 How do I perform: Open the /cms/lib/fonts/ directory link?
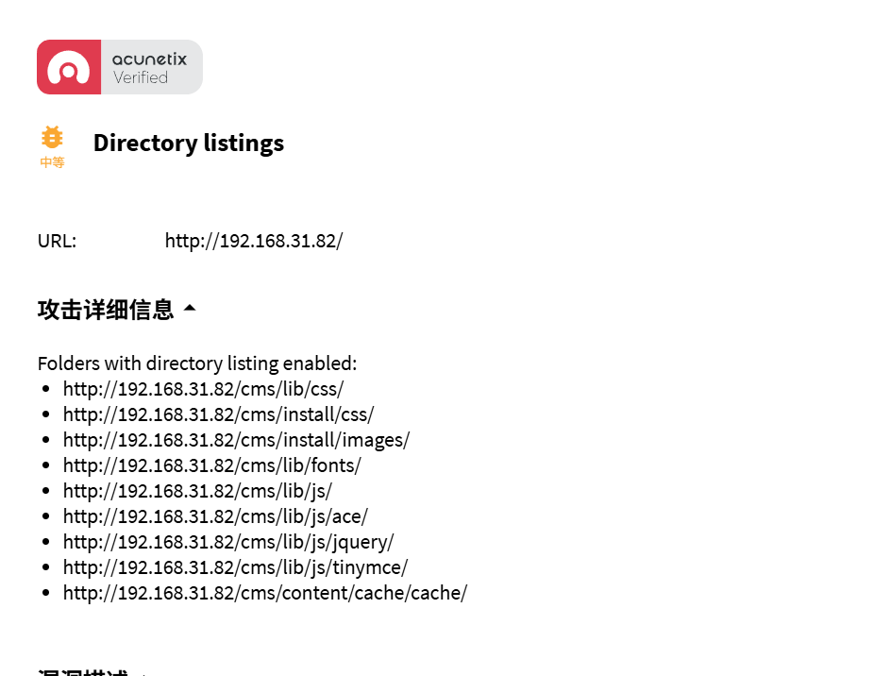211,465
